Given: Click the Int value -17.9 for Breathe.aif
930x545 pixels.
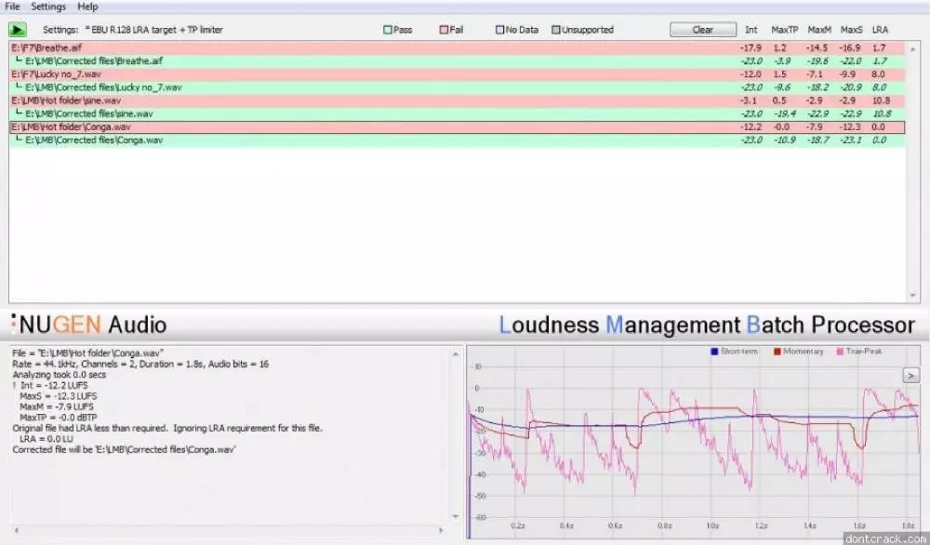Looking at the screenshot, I should 751,48.
